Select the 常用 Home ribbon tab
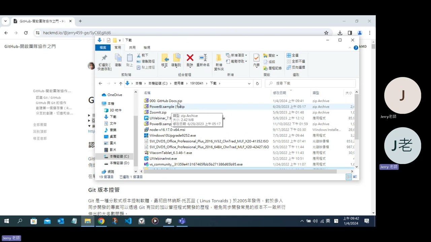Viewport: 431px width, 242px height. click(118, 48)
